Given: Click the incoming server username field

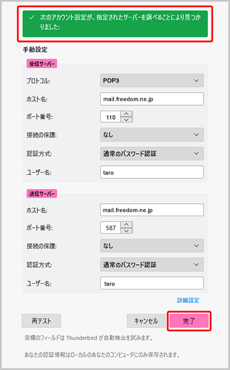Looking at the screenshot, I should tap(152, 172).
